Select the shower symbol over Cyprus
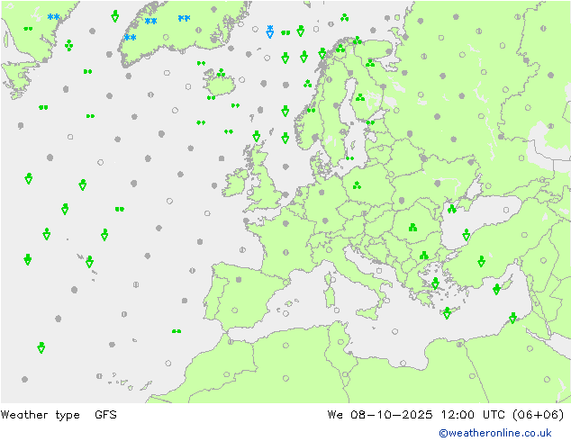 [x=497, y=289]
